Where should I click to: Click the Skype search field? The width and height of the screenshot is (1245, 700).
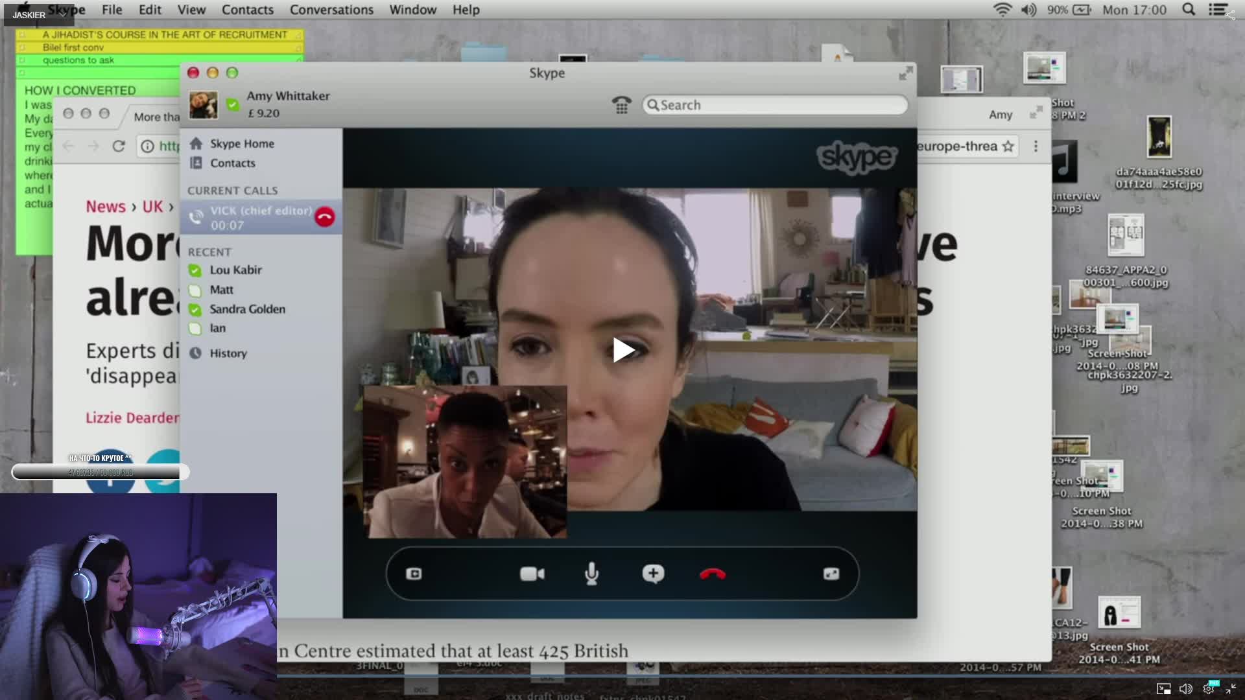point(775,105)
